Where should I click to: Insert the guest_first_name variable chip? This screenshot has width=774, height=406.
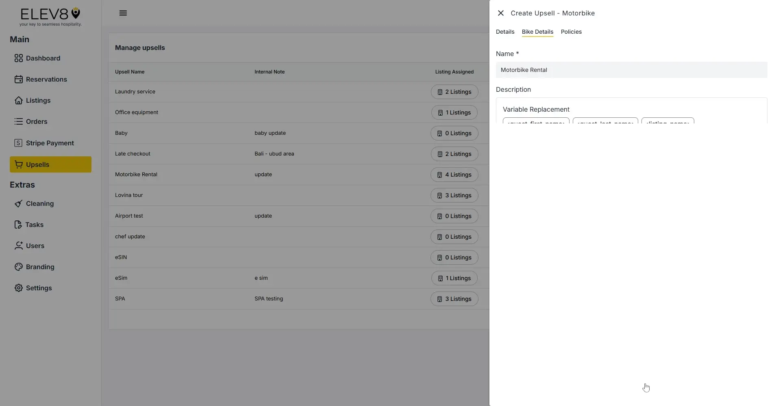535,123
